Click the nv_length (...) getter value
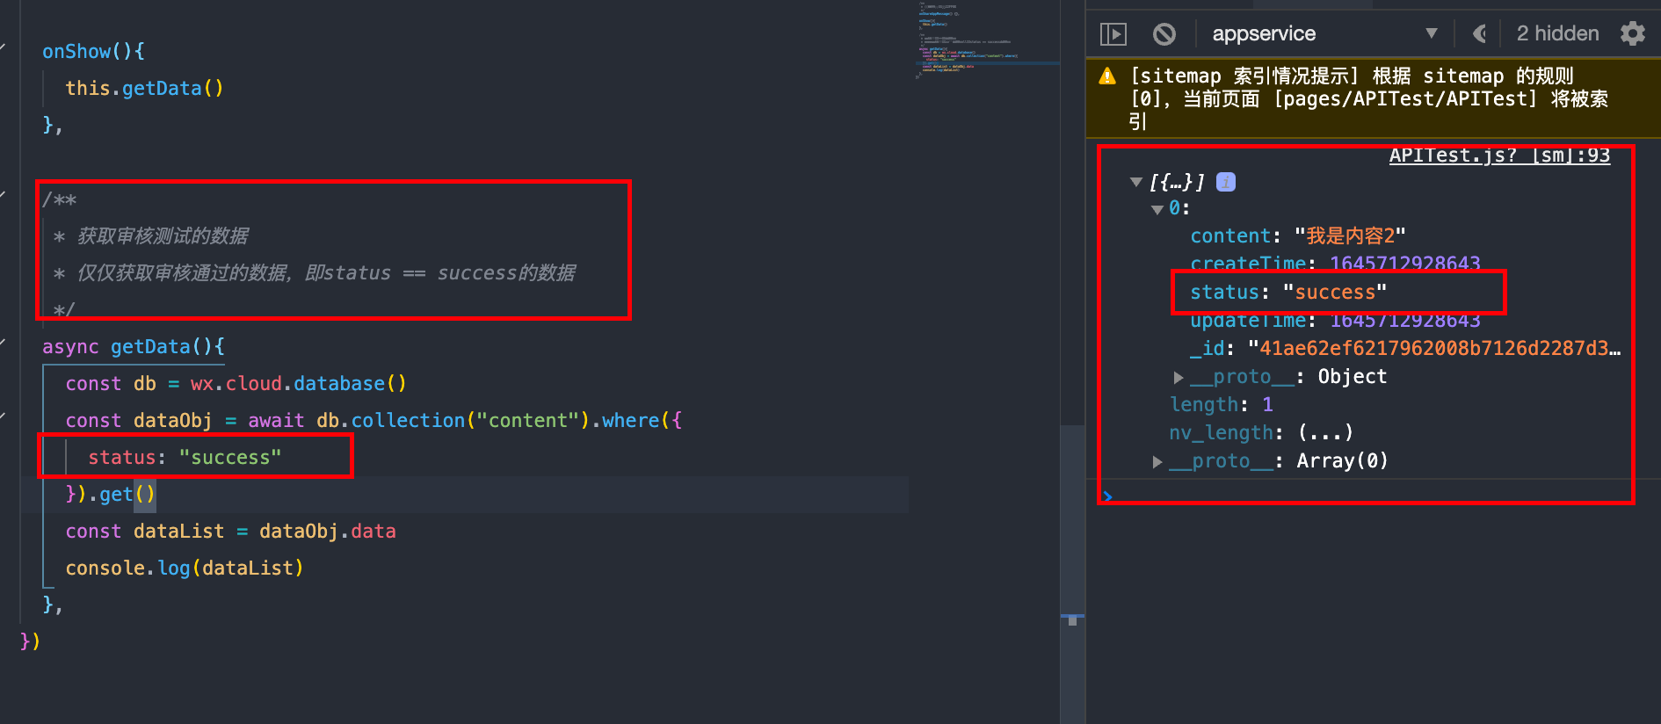The image size is (1661, 724). (1325, 433)
